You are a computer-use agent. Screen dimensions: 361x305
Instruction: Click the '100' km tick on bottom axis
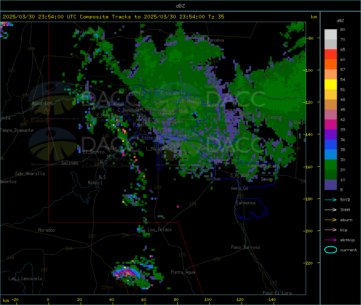coord(208,299)
